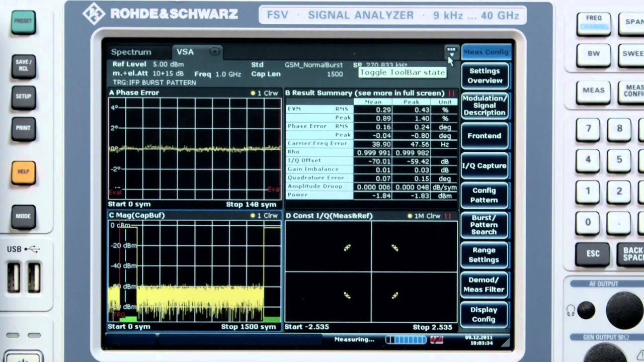The height and width of the screenshot is (362, 644).
Task: Click Carrier Freq Error mean value 38.90
Action: (x=381, y=144)
